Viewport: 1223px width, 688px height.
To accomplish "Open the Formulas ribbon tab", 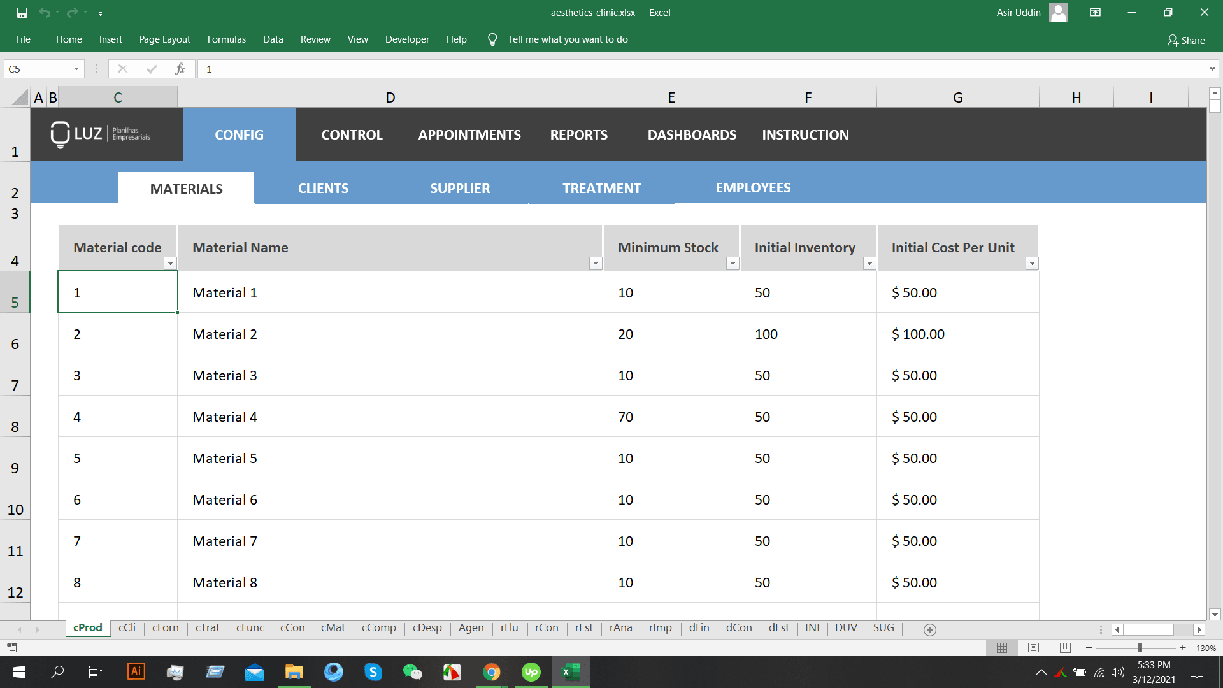I will tap(226, 39).
